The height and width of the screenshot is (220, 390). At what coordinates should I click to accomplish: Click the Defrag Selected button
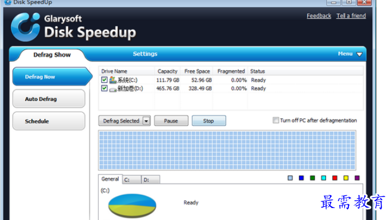121,121
